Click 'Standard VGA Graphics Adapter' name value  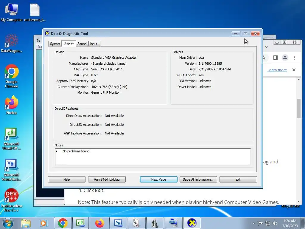[114, 58]
